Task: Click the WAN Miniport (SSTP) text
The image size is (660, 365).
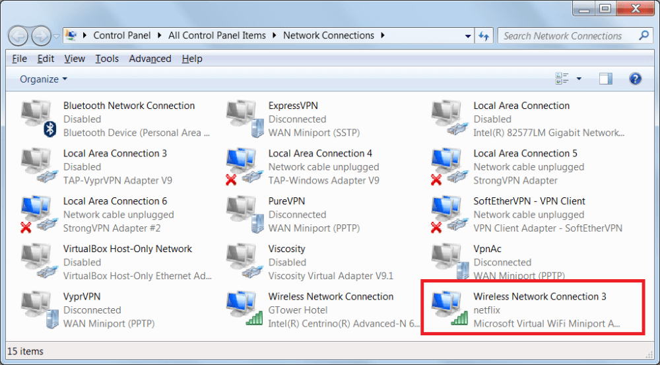Action: tap(314, 133)
